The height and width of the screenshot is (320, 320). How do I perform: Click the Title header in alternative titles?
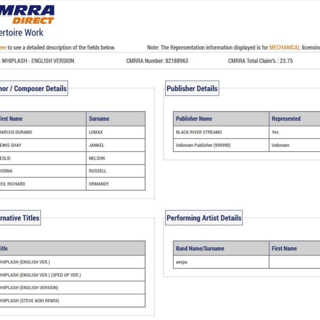point(73,249)
